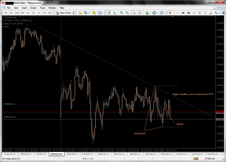This screenshot has width=226, height=162.
Task: Select the text A tool
Action: click(194, 13)
